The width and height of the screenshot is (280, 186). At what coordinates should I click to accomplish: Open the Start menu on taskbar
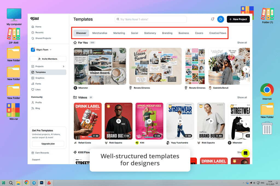point(4,183)
